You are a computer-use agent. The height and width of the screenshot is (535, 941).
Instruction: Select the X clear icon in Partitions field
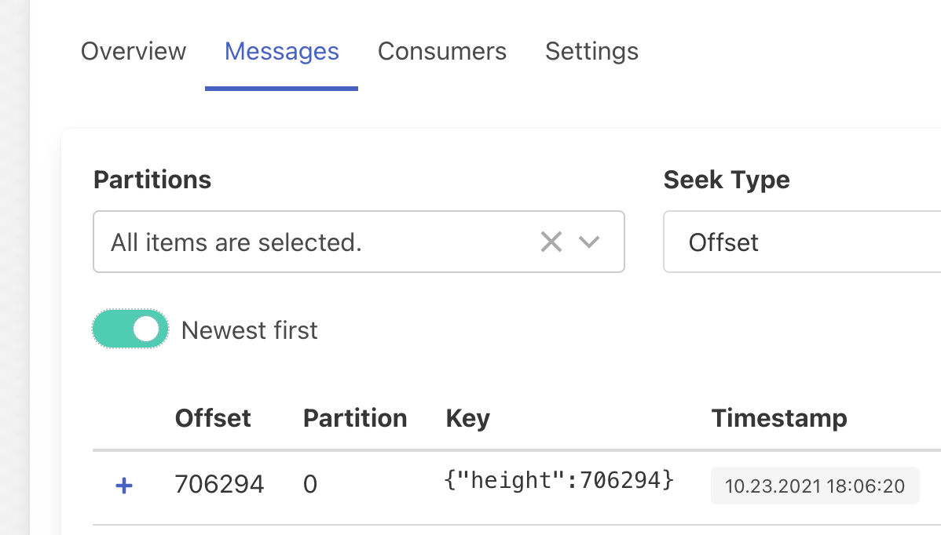pyautogui.click(x=551, y=242)
